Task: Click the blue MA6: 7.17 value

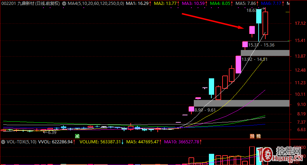Action: pyautogui.click(x=271, y=3)
